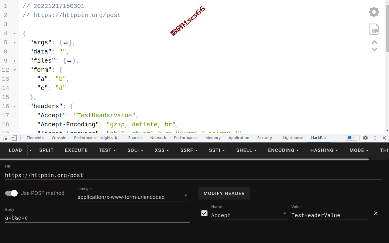Viewport: 389px width, 243px height.
Task: Toggle device toolbar icon
Action: pyautogui.click(x=14, y=138)
